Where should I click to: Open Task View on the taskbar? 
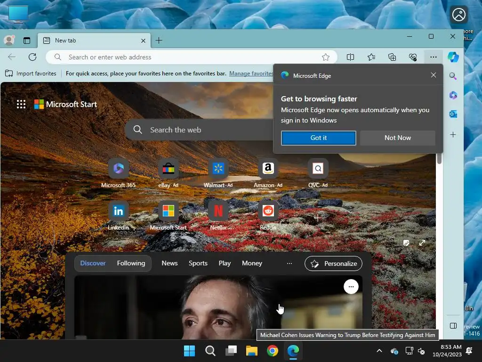point(231,351)
